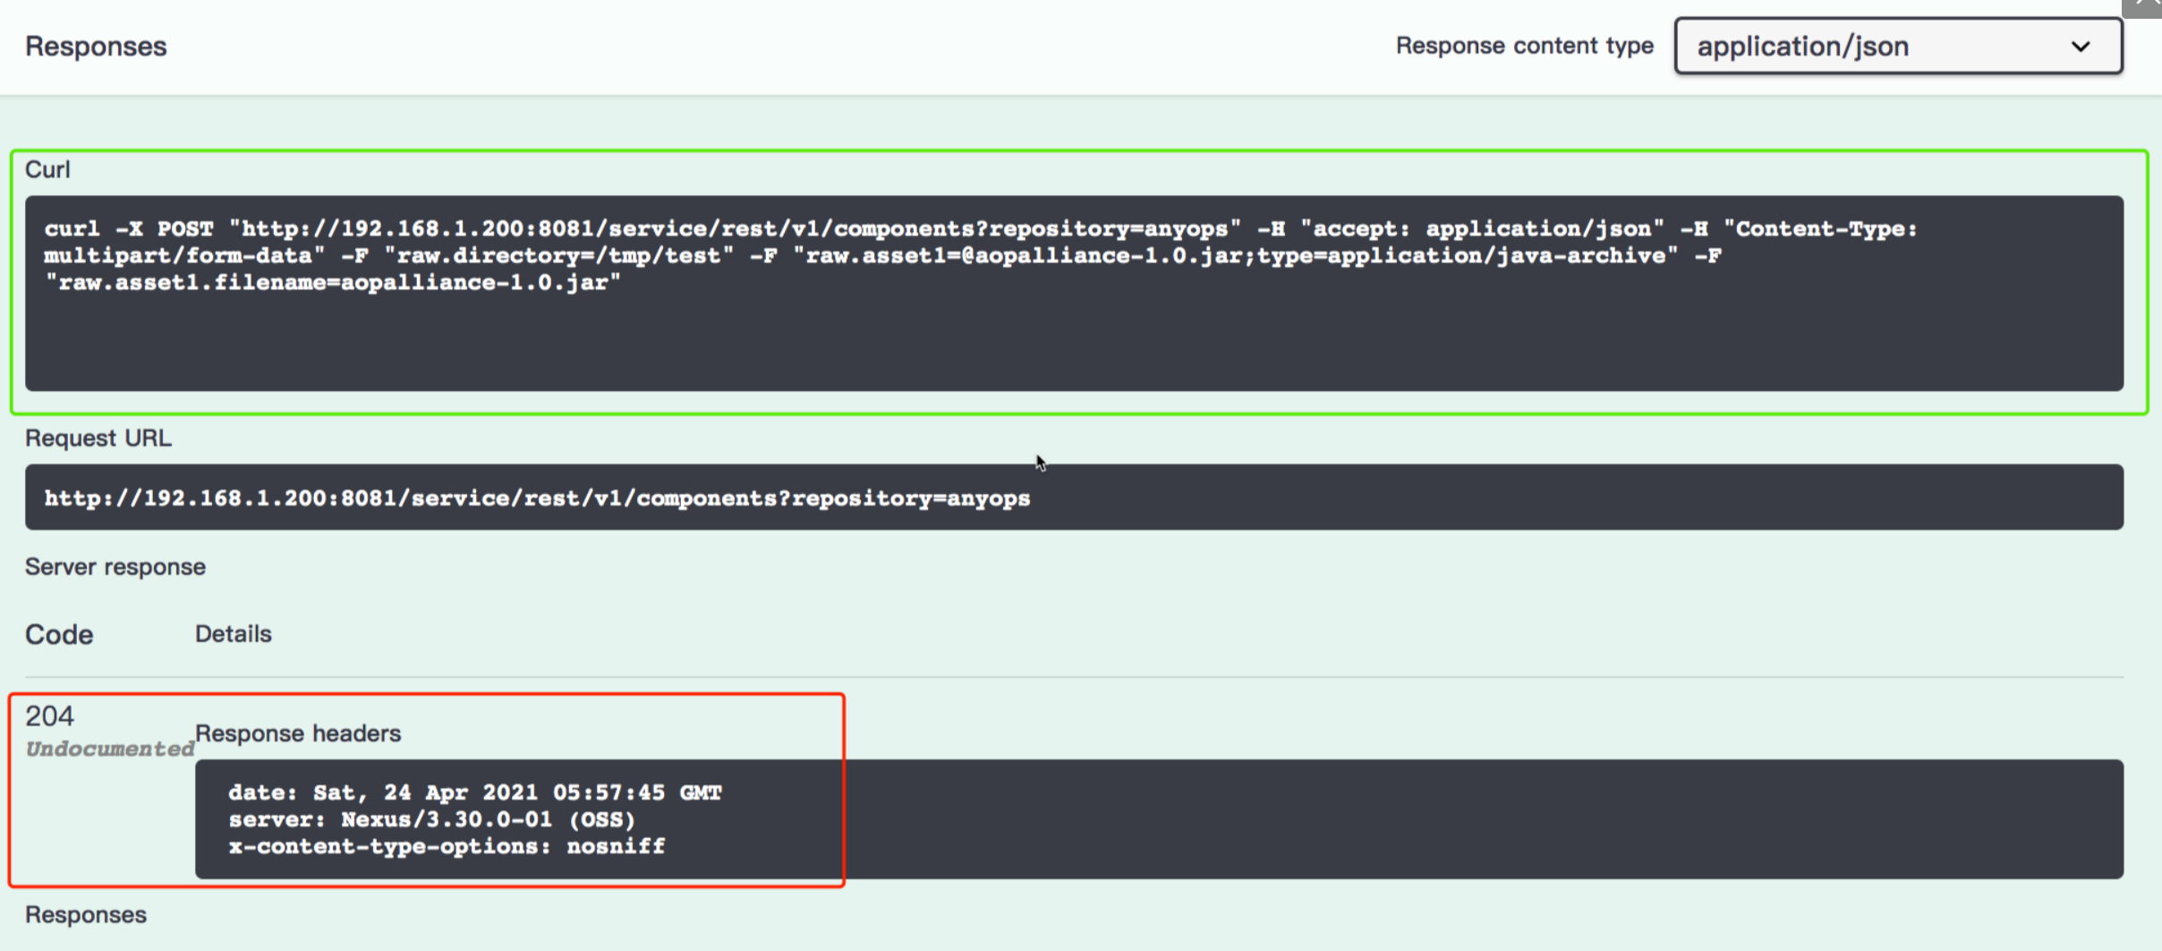
Task: Click the Curl section label
Action: (47, 170)
